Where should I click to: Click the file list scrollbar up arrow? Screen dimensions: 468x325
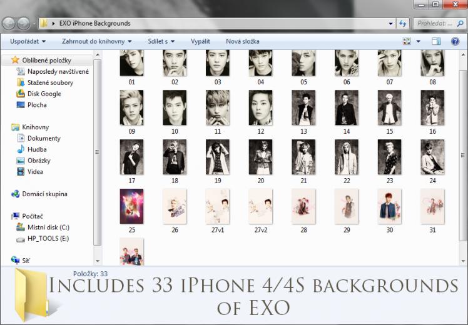point(463,54)
